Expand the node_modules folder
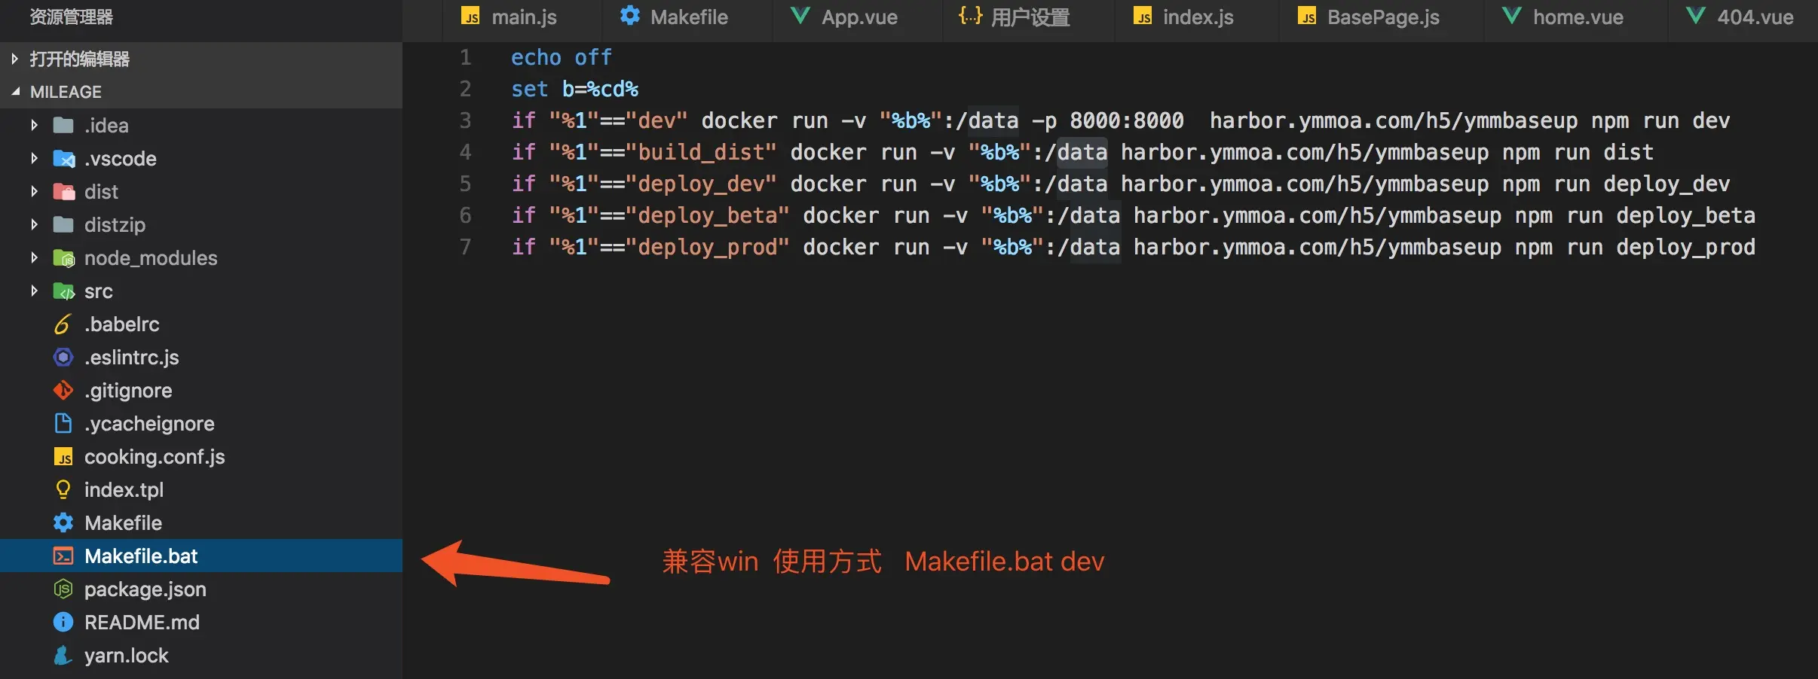 click(x=34, y=257)
